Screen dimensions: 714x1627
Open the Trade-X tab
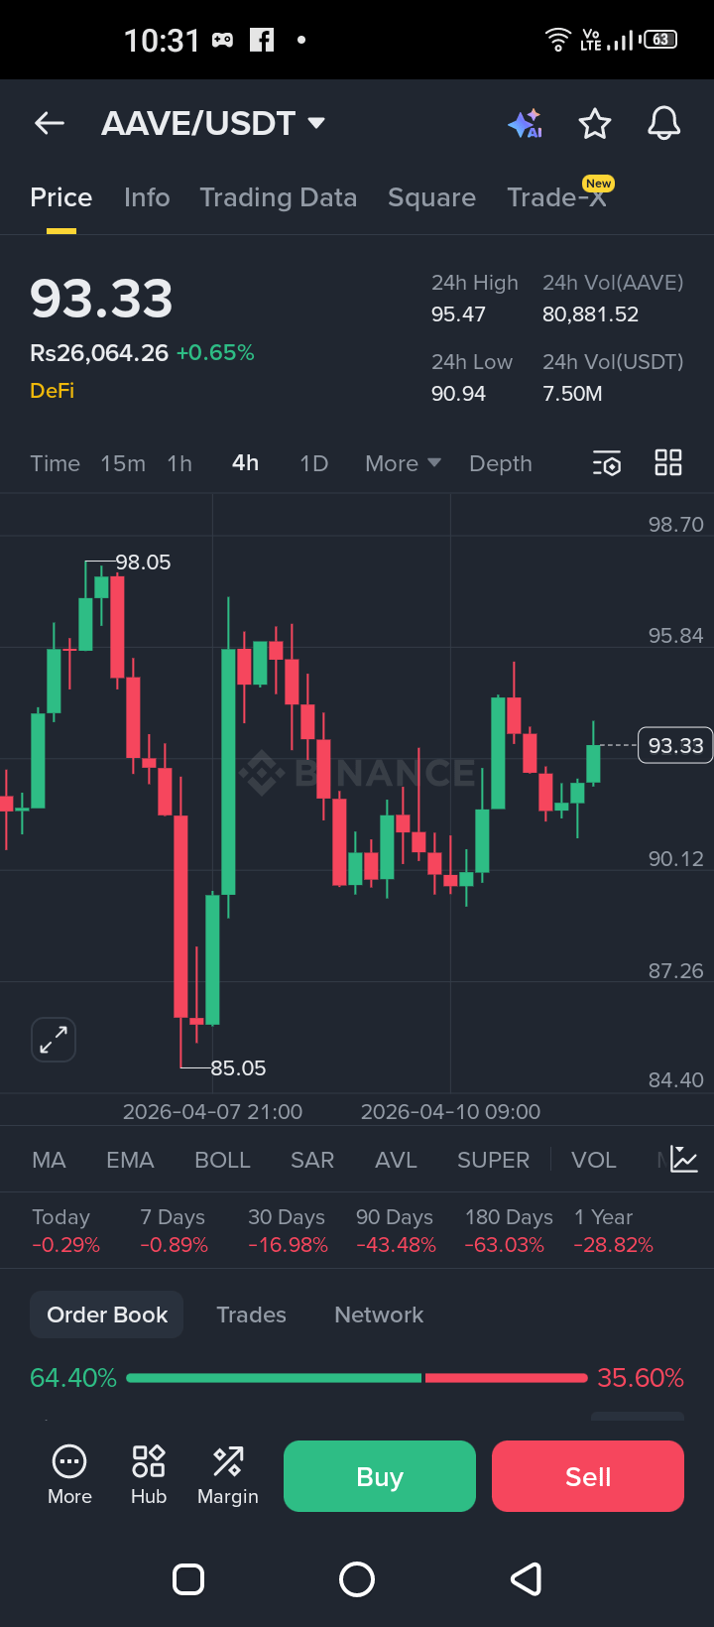click(557, 197)
